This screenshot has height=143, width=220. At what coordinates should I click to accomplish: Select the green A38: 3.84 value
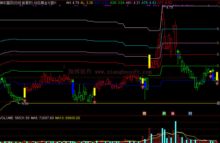click(117, 3)
